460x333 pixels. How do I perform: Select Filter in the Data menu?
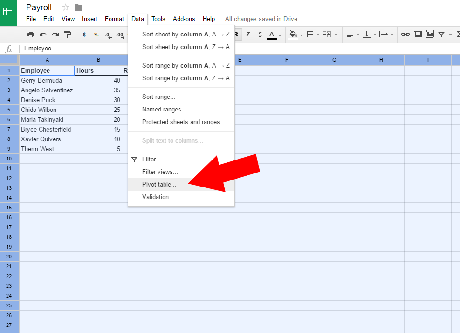[x=181, y=159]
